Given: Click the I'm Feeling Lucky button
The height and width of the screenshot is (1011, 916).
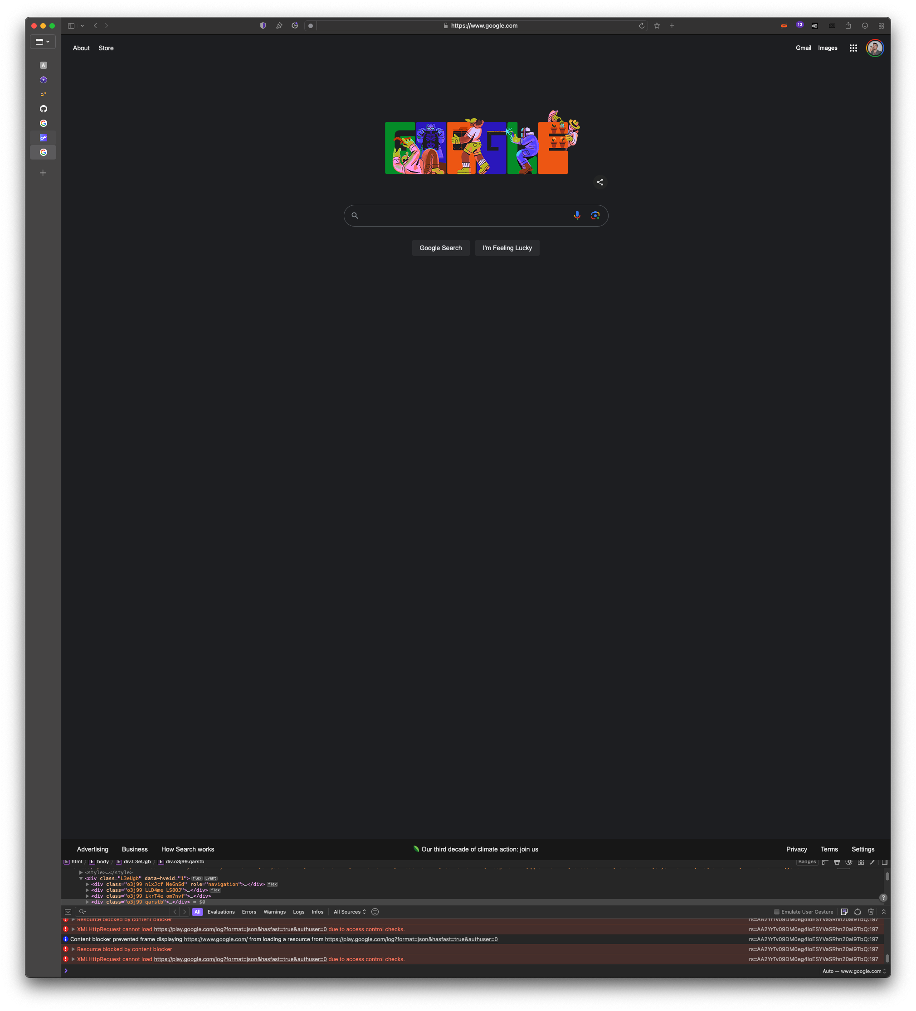Looking at the screenshot, I should pos(507,248).
